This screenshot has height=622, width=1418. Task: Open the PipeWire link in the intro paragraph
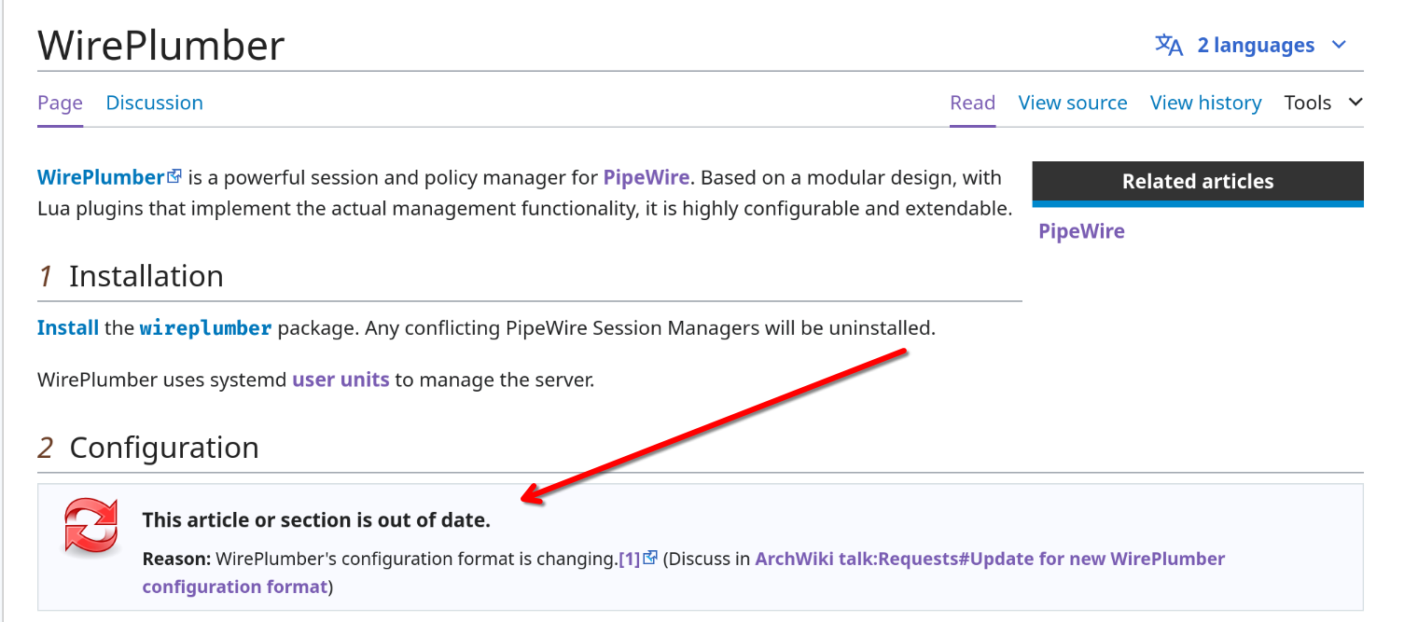point(646,177)
